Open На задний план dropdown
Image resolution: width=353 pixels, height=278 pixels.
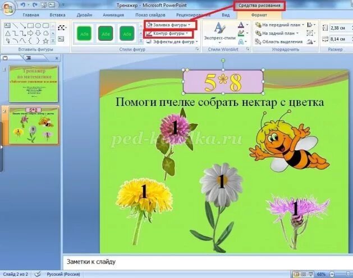pyautogui.click(x=277, y=33)
